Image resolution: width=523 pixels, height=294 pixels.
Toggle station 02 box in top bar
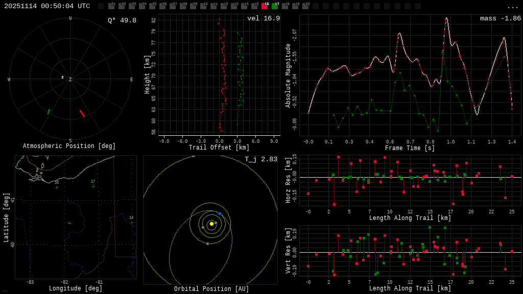(122, 6)
